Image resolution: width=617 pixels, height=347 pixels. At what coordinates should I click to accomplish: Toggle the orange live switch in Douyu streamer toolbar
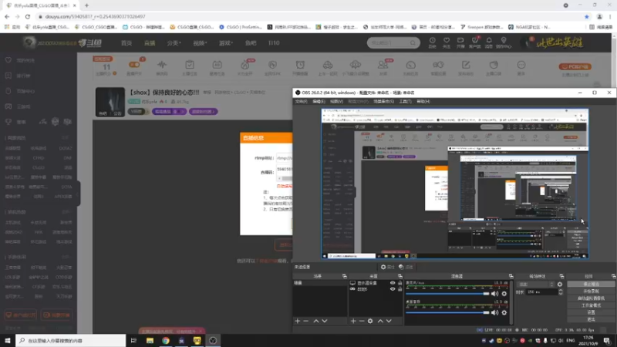click(x=134, y=65)
